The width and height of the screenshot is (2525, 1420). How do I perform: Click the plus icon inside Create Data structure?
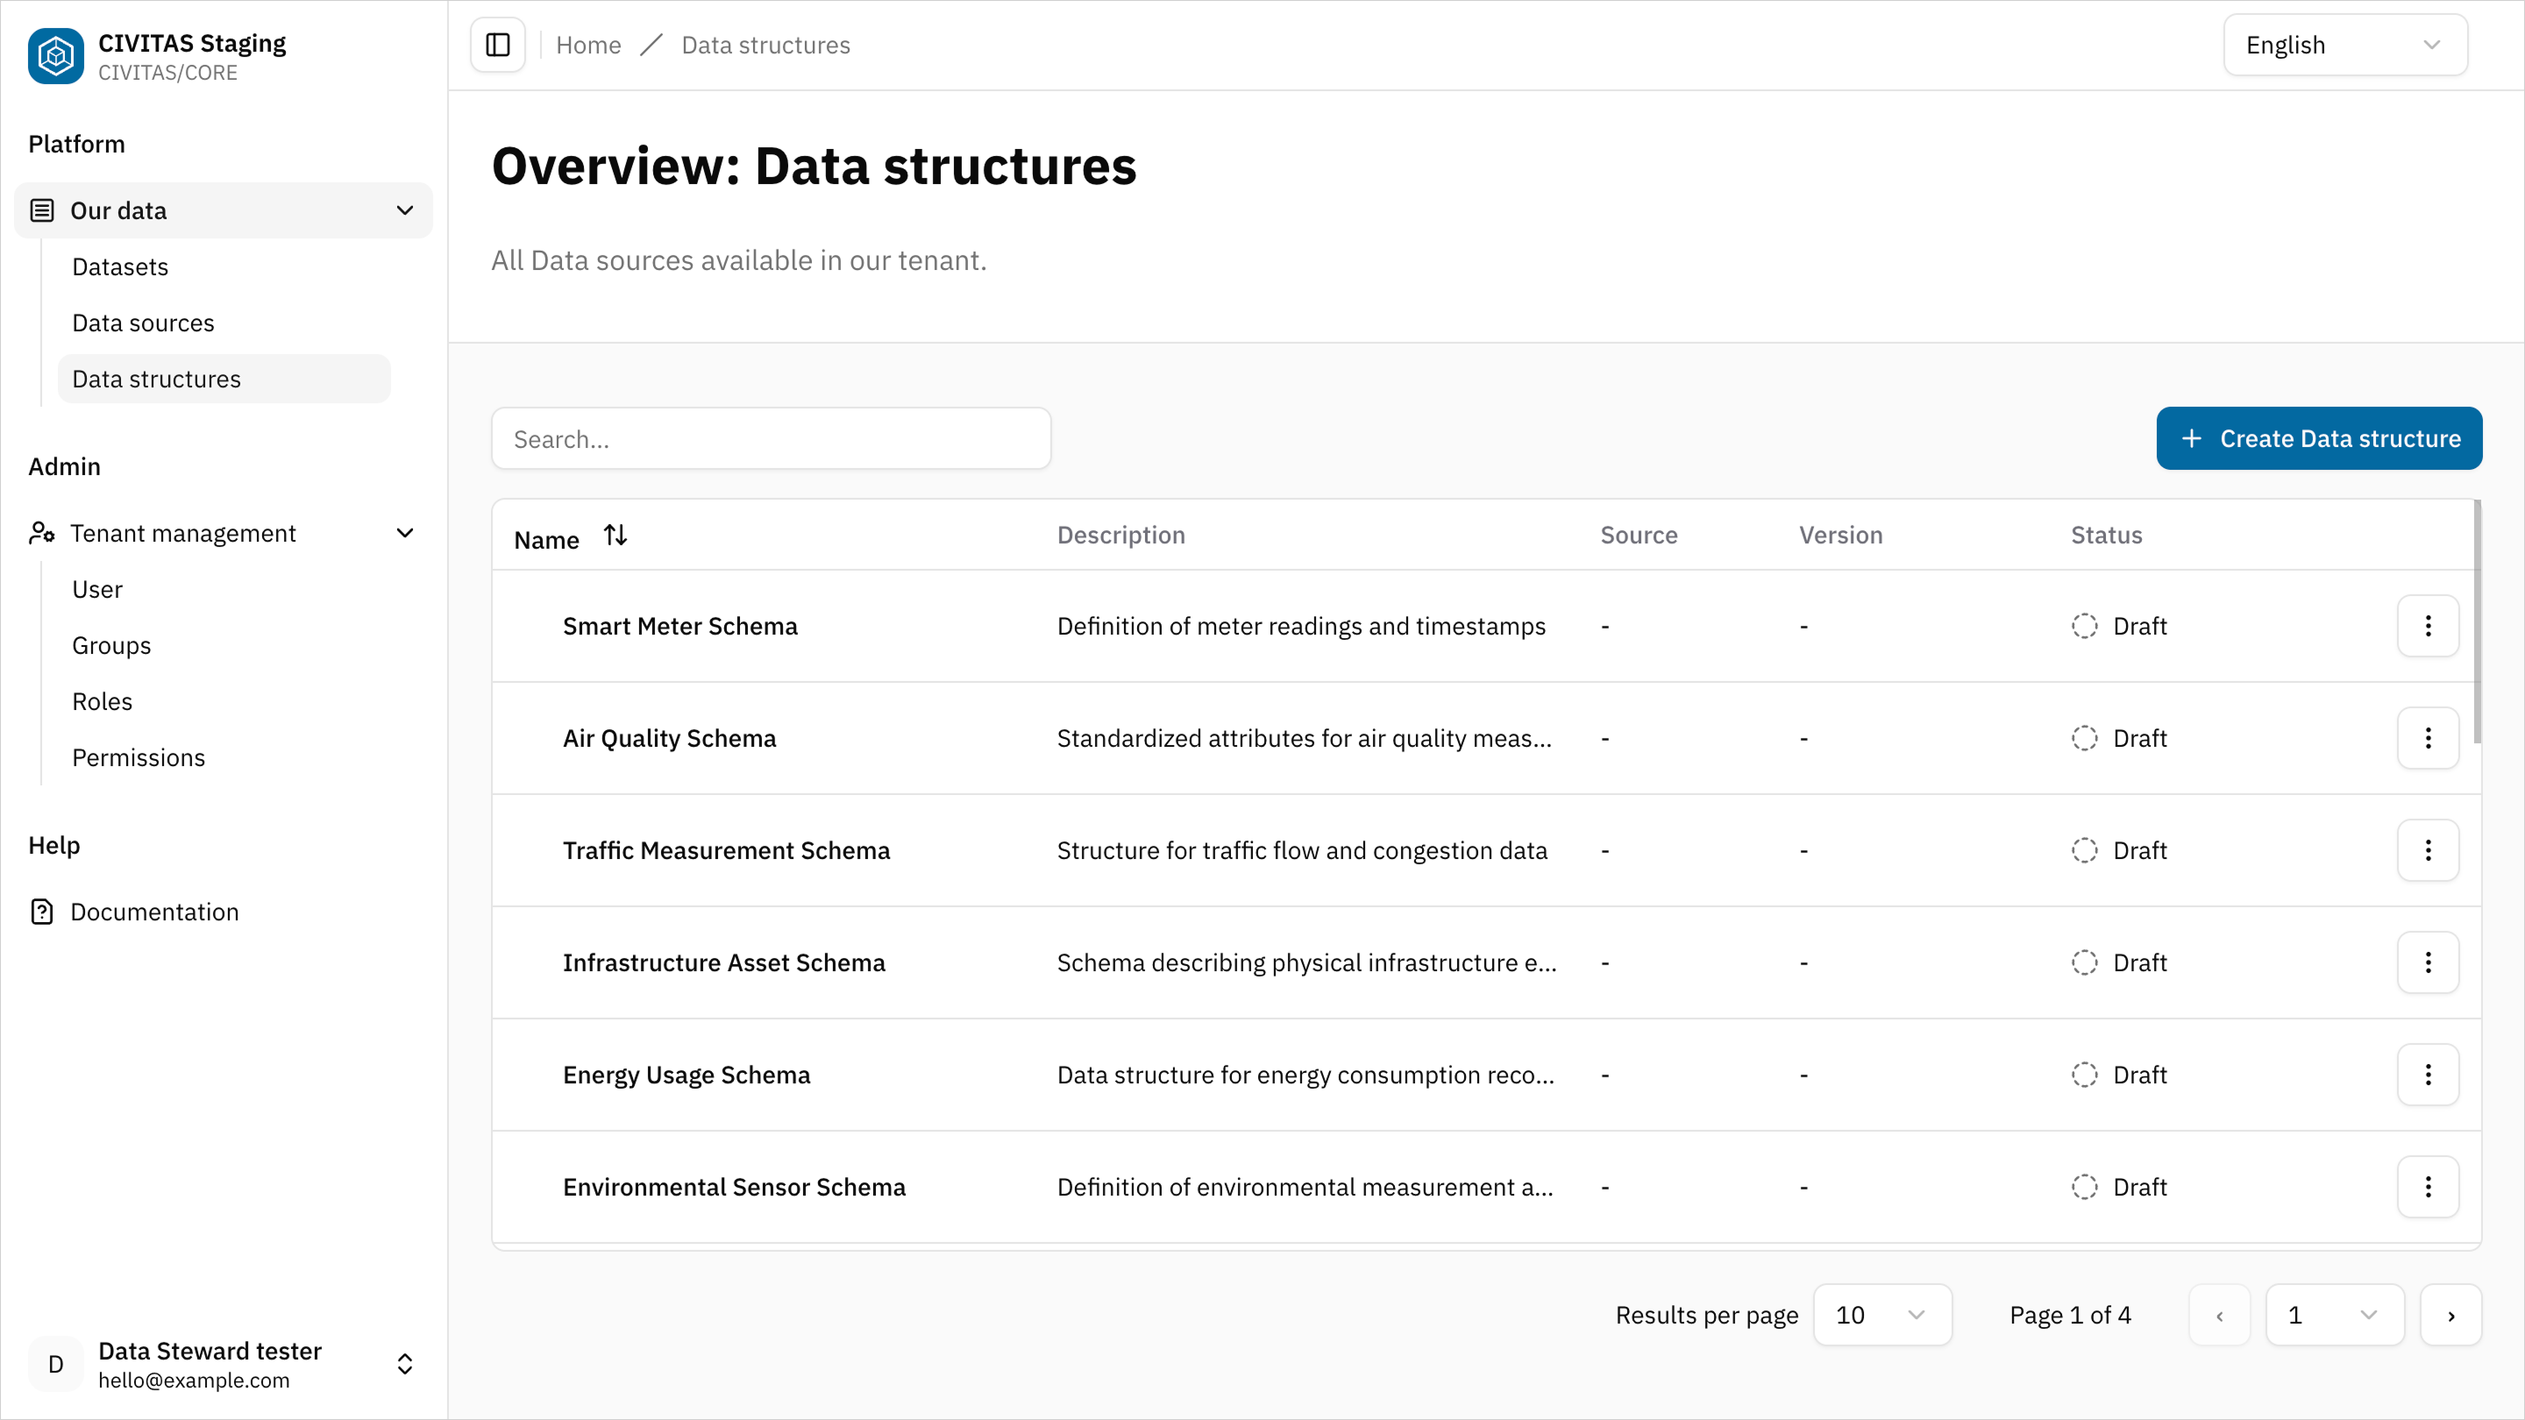pos(2191,438)
